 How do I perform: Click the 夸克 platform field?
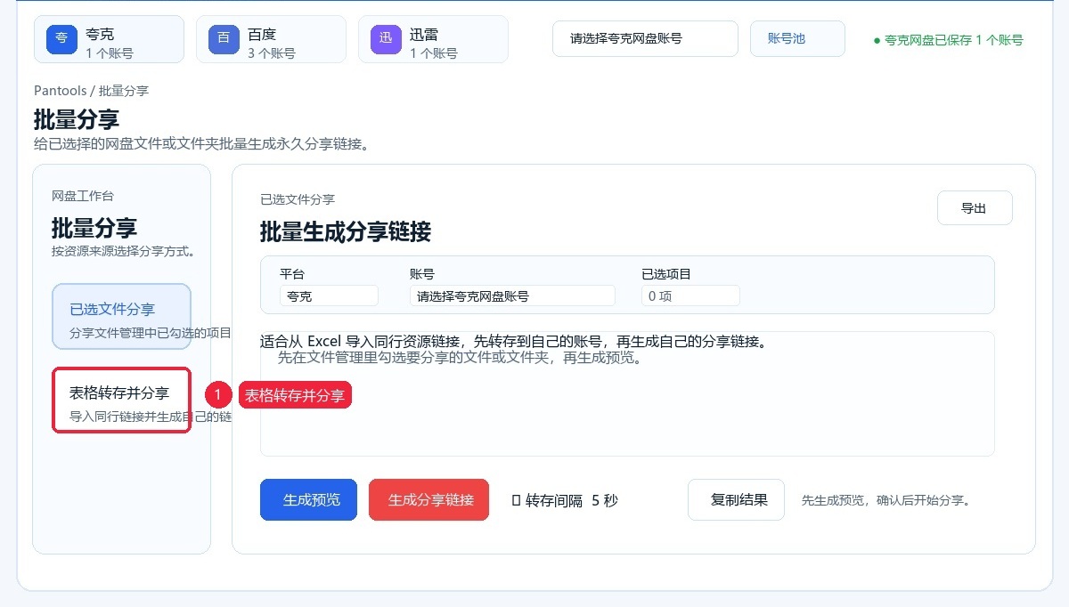(329, 295)
